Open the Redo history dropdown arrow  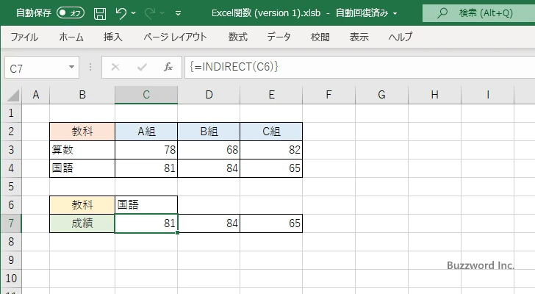click(x=162, y=13)
